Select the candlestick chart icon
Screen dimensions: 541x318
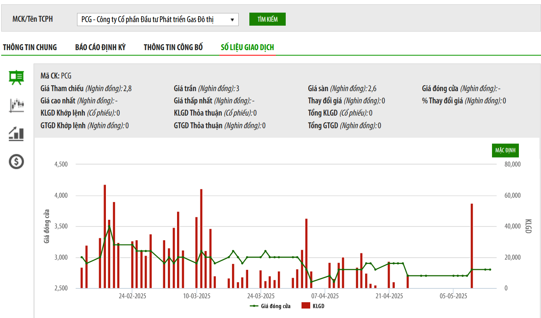[x=17, y=105]
